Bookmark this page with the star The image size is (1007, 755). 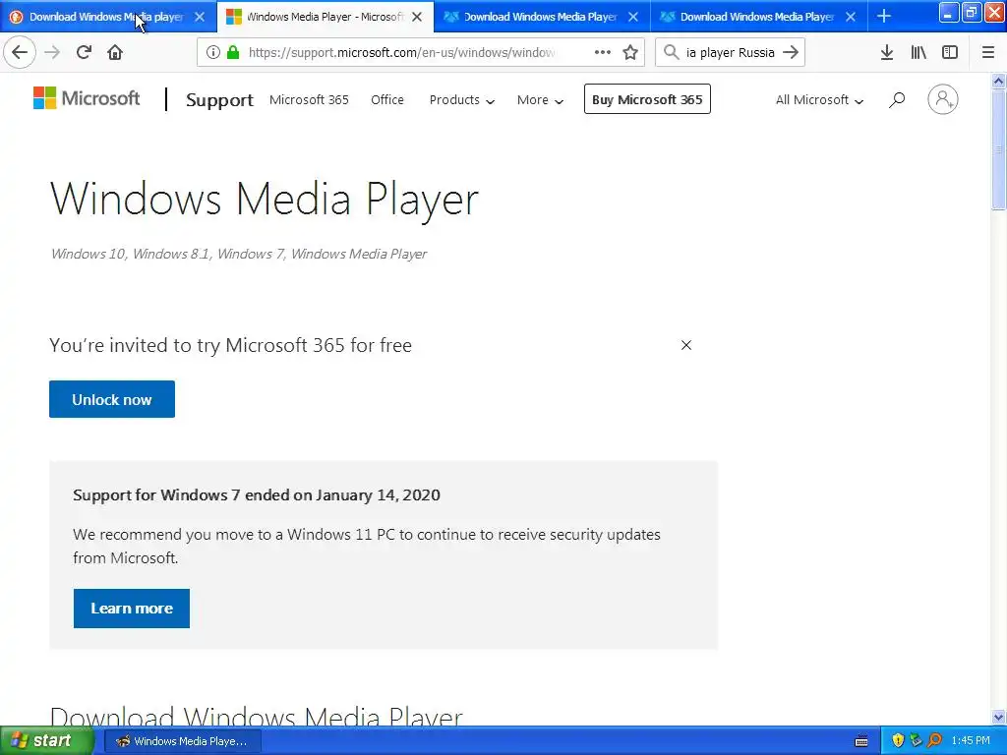click(630, 52)
